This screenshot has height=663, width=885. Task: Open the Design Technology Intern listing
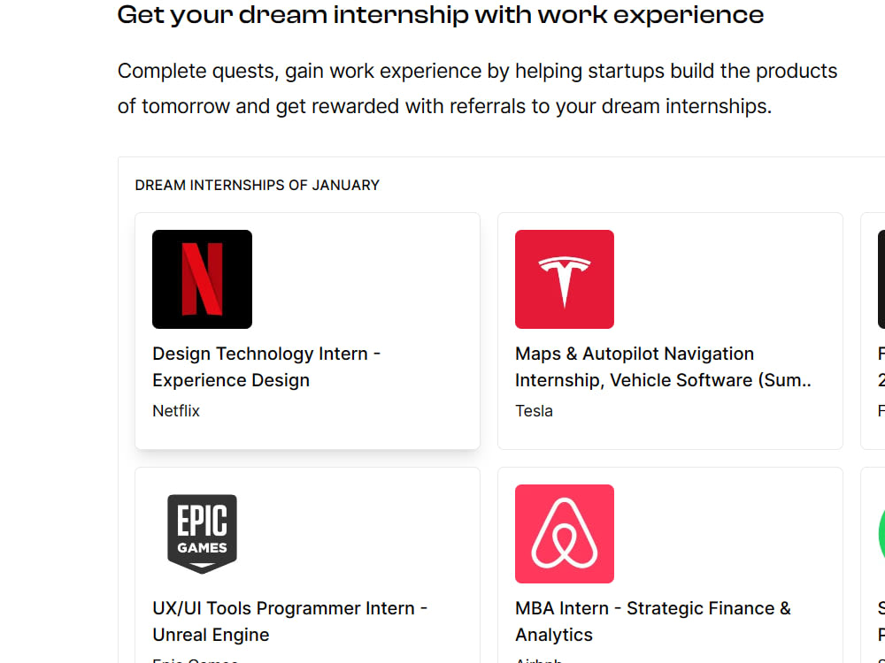pyautogui.click(x=265, y=367)
